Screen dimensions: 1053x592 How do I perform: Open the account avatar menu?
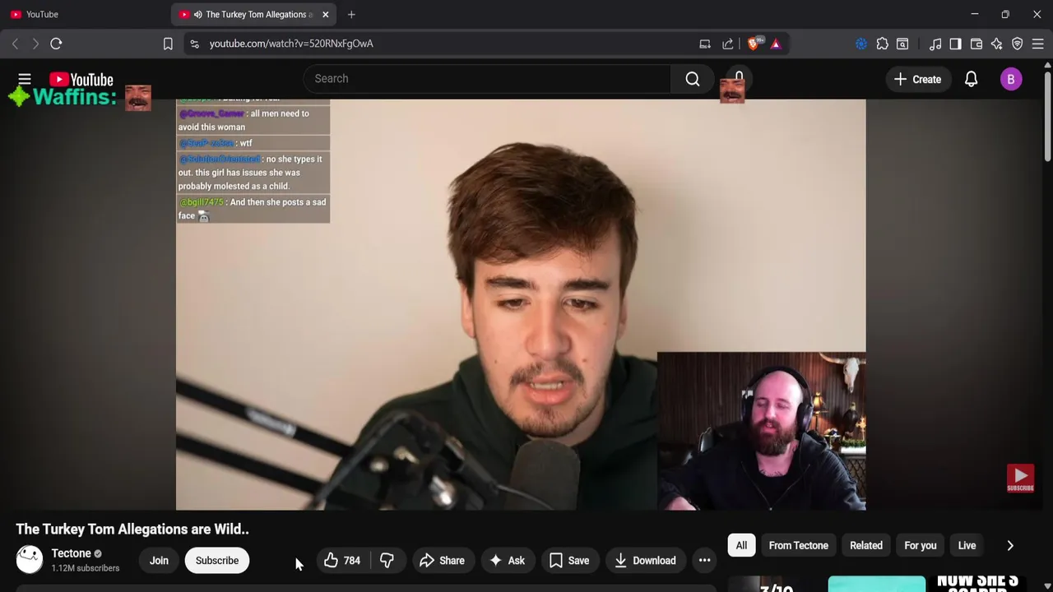1011,79
